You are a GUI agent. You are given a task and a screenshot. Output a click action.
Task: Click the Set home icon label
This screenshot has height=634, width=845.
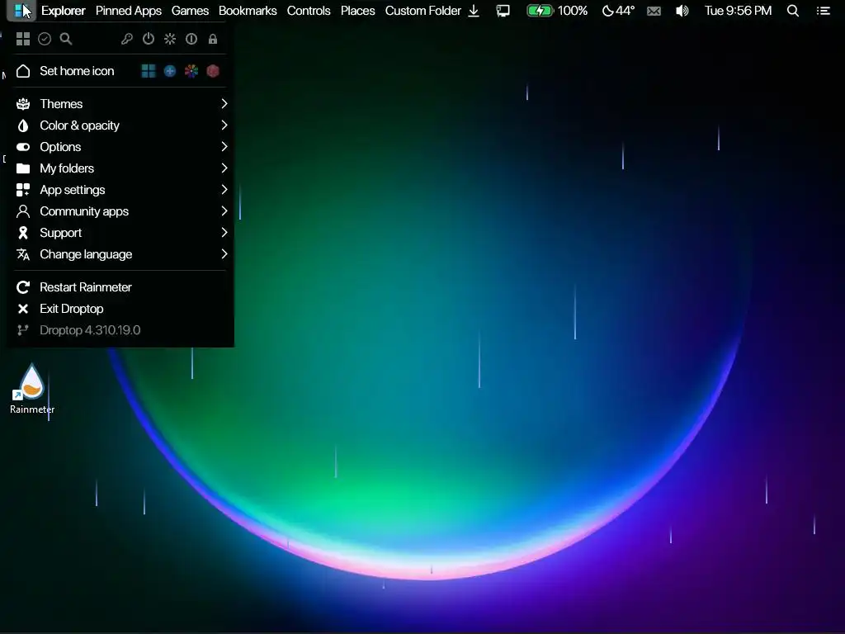pos(77,71)
